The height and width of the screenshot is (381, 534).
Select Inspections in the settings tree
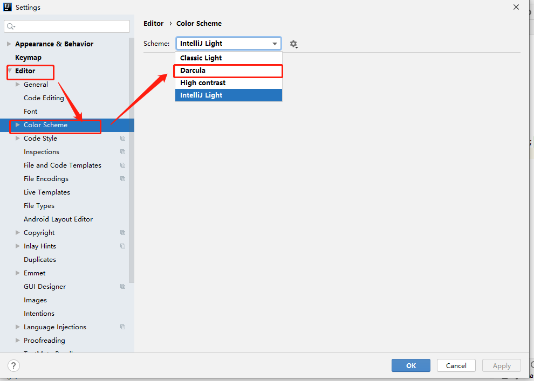coord(42,152)
